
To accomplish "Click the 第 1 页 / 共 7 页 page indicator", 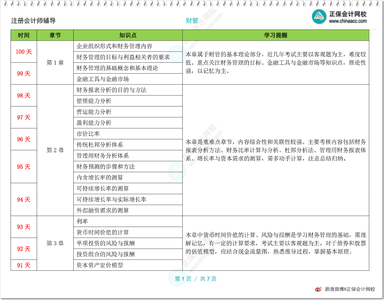I will pyautogui.click(x=196, y=279).
